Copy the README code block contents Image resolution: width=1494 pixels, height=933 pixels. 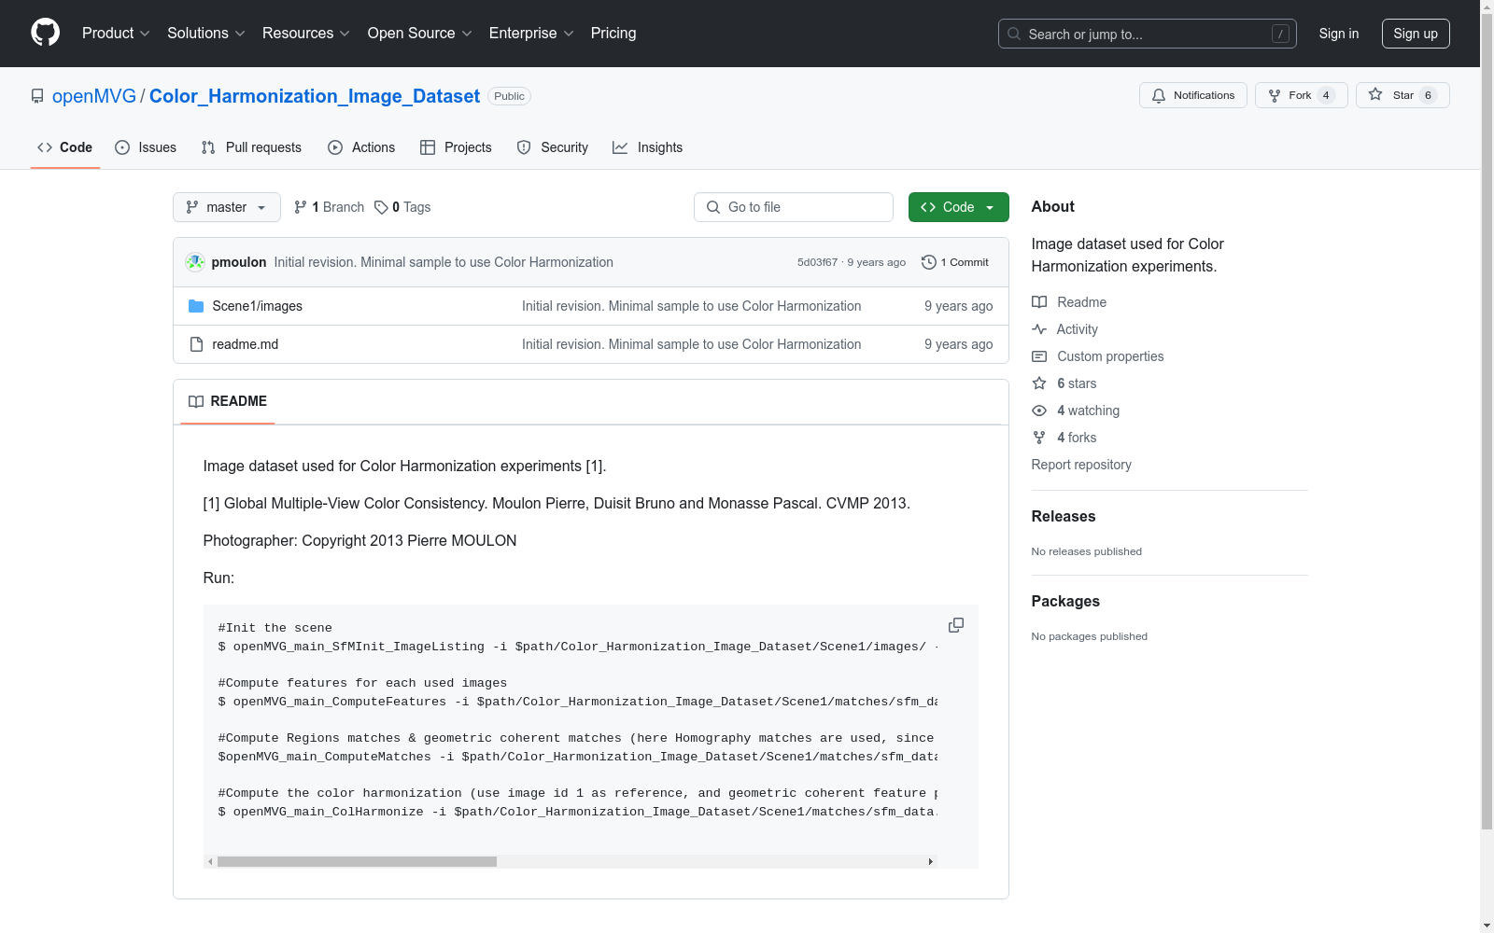pyautogui.click(x=956, y=625)
